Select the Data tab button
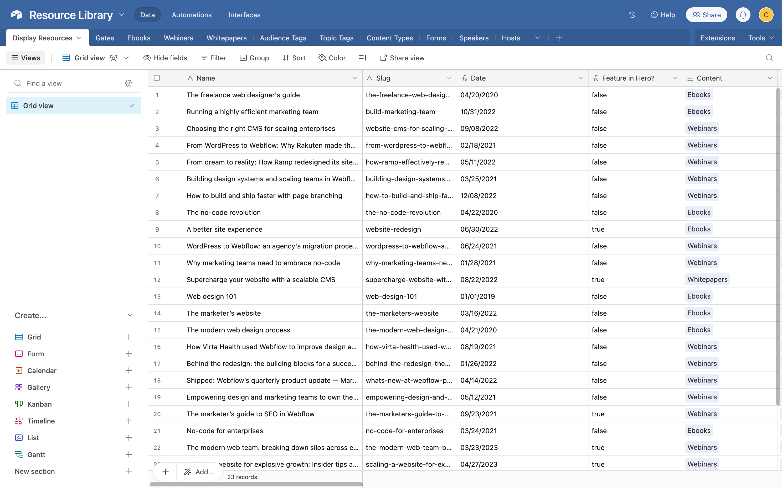 tap(147, 15)
